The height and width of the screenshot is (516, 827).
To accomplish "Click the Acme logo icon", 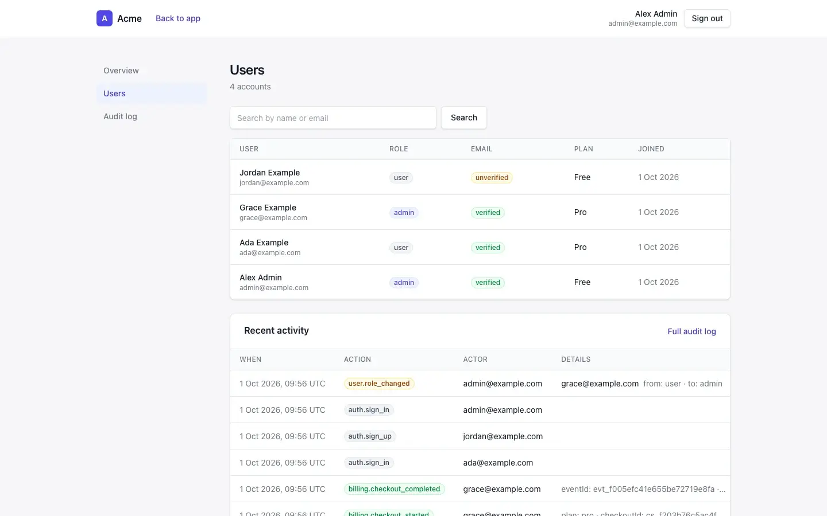I will click(105, 18).
